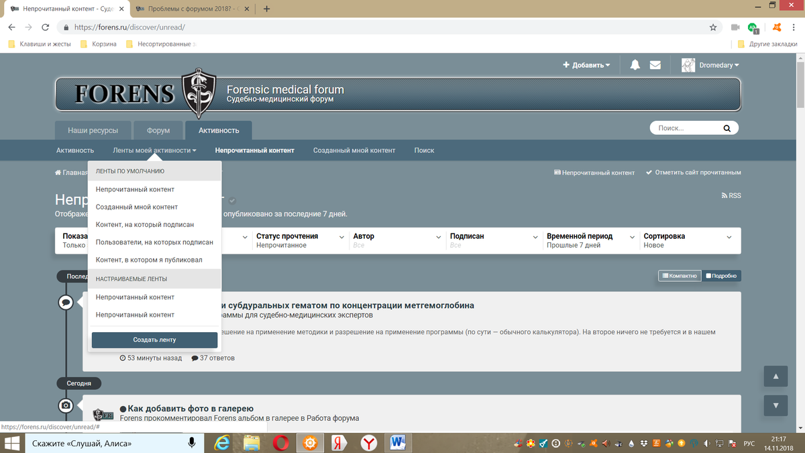Switch to Компактно view

(x=680, y=276)
